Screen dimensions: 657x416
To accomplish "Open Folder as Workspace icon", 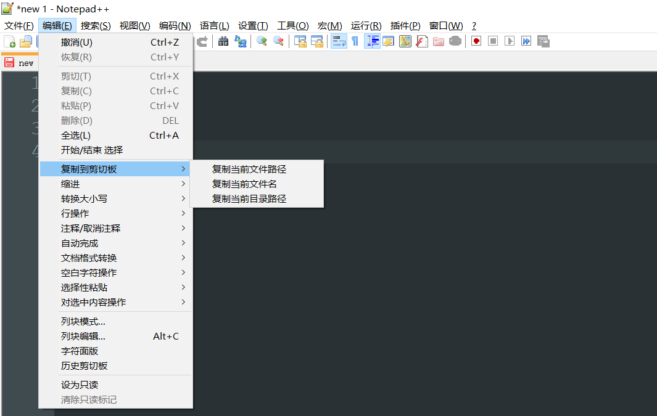I will click(439, 41).
